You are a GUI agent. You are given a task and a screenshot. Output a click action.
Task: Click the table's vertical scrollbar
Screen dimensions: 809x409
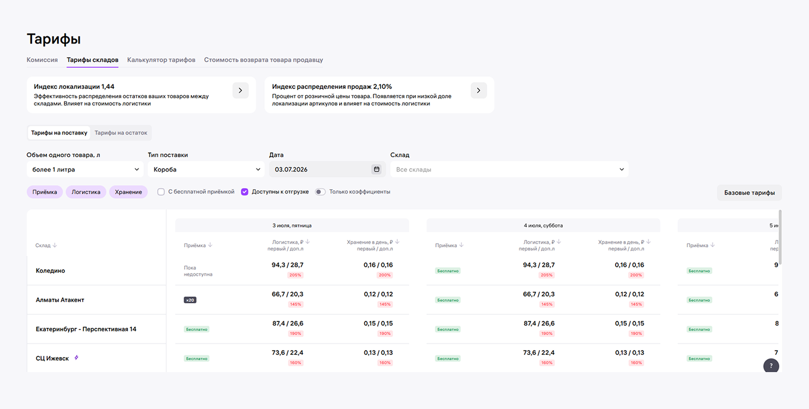coord(780,237)
